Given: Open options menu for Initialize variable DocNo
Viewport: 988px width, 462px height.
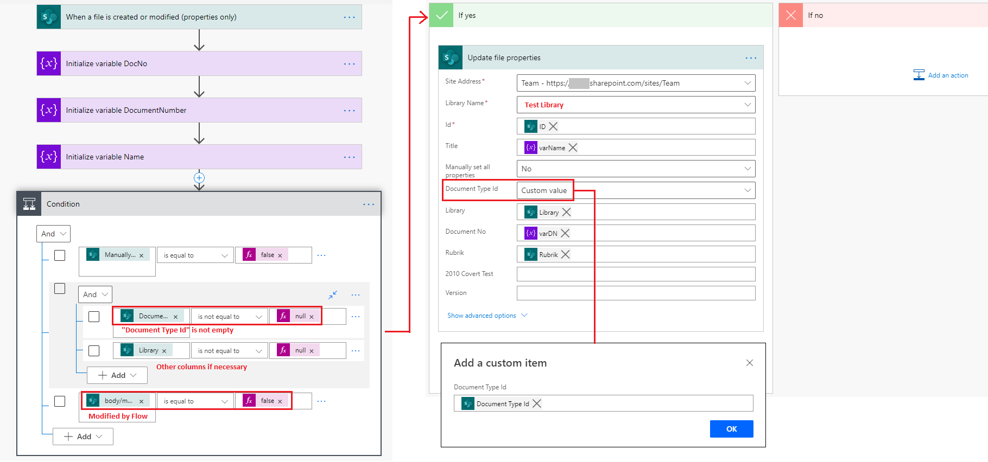Looking at the screenshot, I should point(349,64).
